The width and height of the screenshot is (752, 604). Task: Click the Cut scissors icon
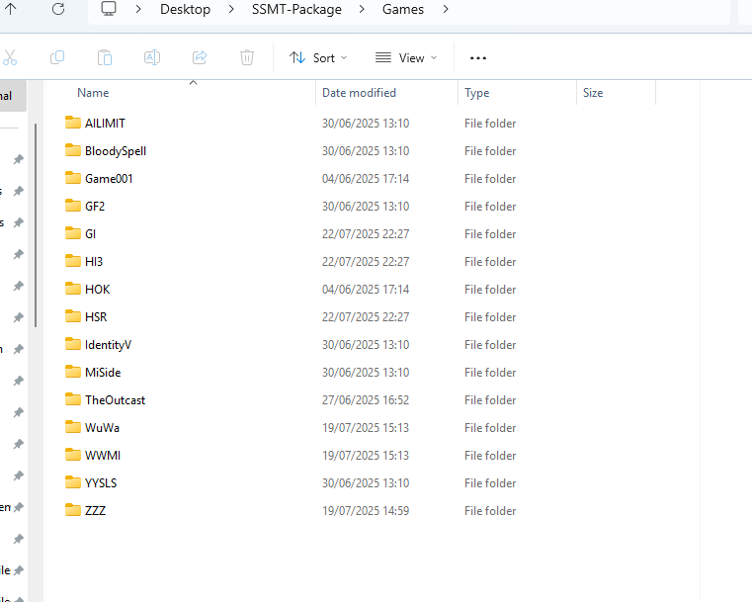tap(10, 57)
